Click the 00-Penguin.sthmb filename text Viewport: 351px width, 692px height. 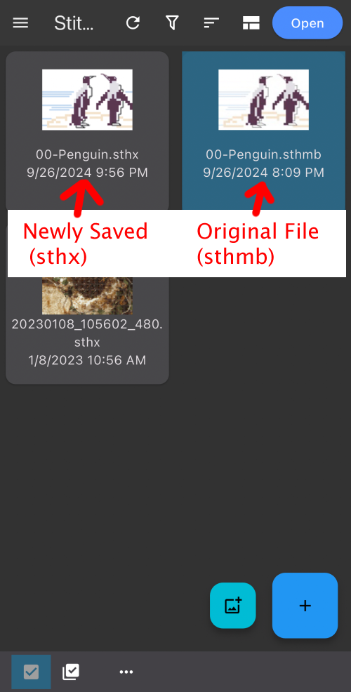[263, 154]
